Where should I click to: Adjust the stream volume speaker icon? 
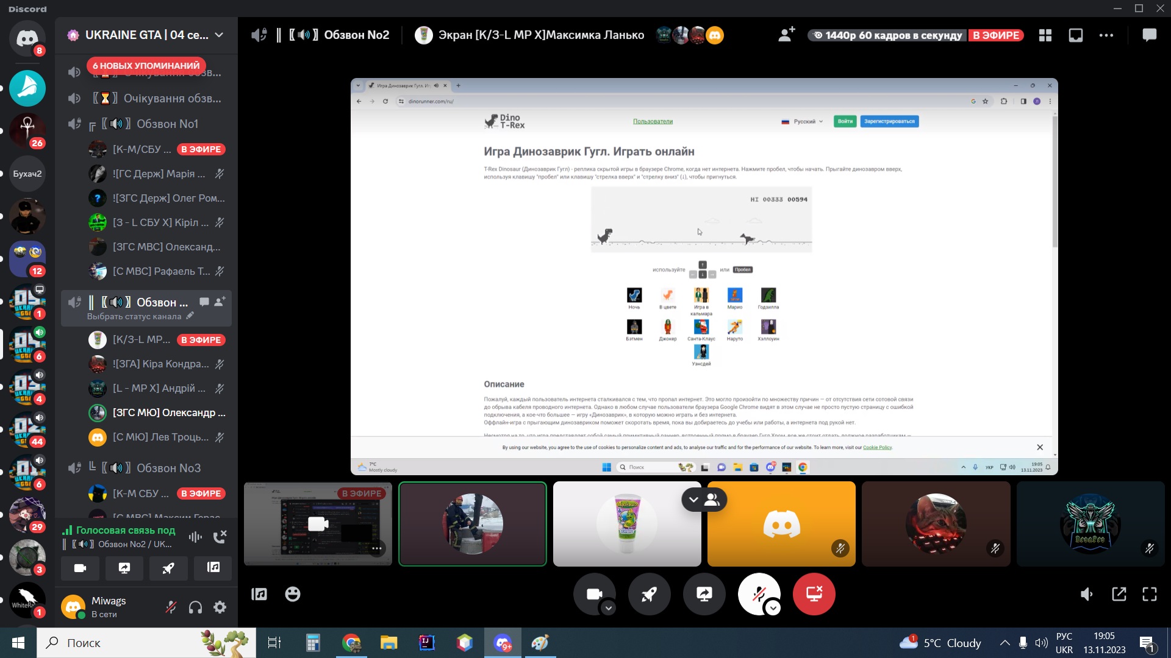(x=1087, y=594)
